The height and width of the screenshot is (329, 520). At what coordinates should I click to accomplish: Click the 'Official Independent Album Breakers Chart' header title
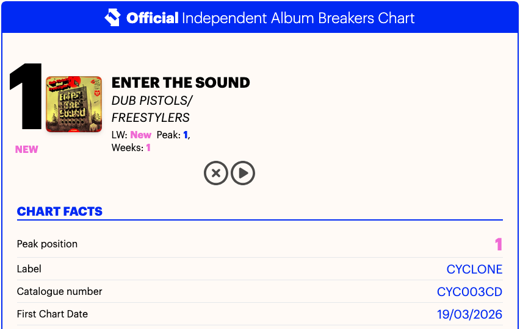point(270,18)
